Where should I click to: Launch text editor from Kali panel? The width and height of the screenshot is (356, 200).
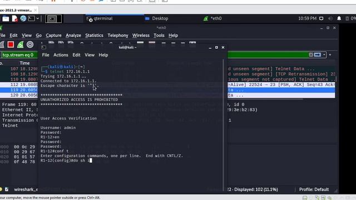coord(15,18)
